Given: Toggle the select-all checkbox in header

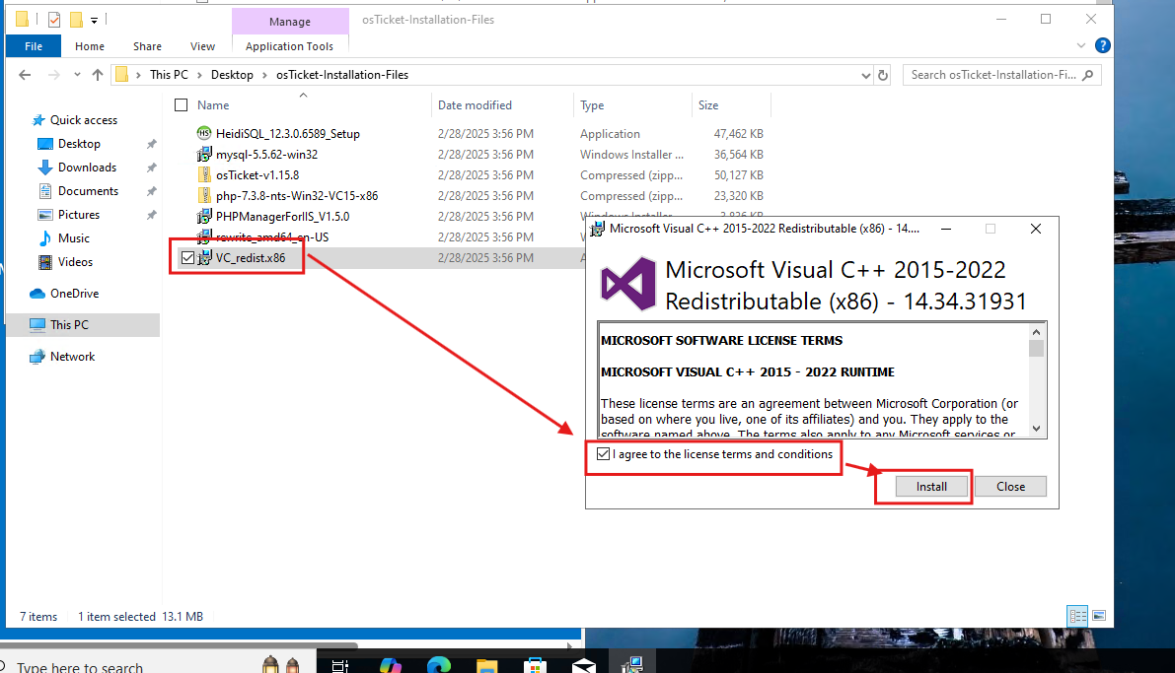Looking at the screenshot, I should click(181, 105).
